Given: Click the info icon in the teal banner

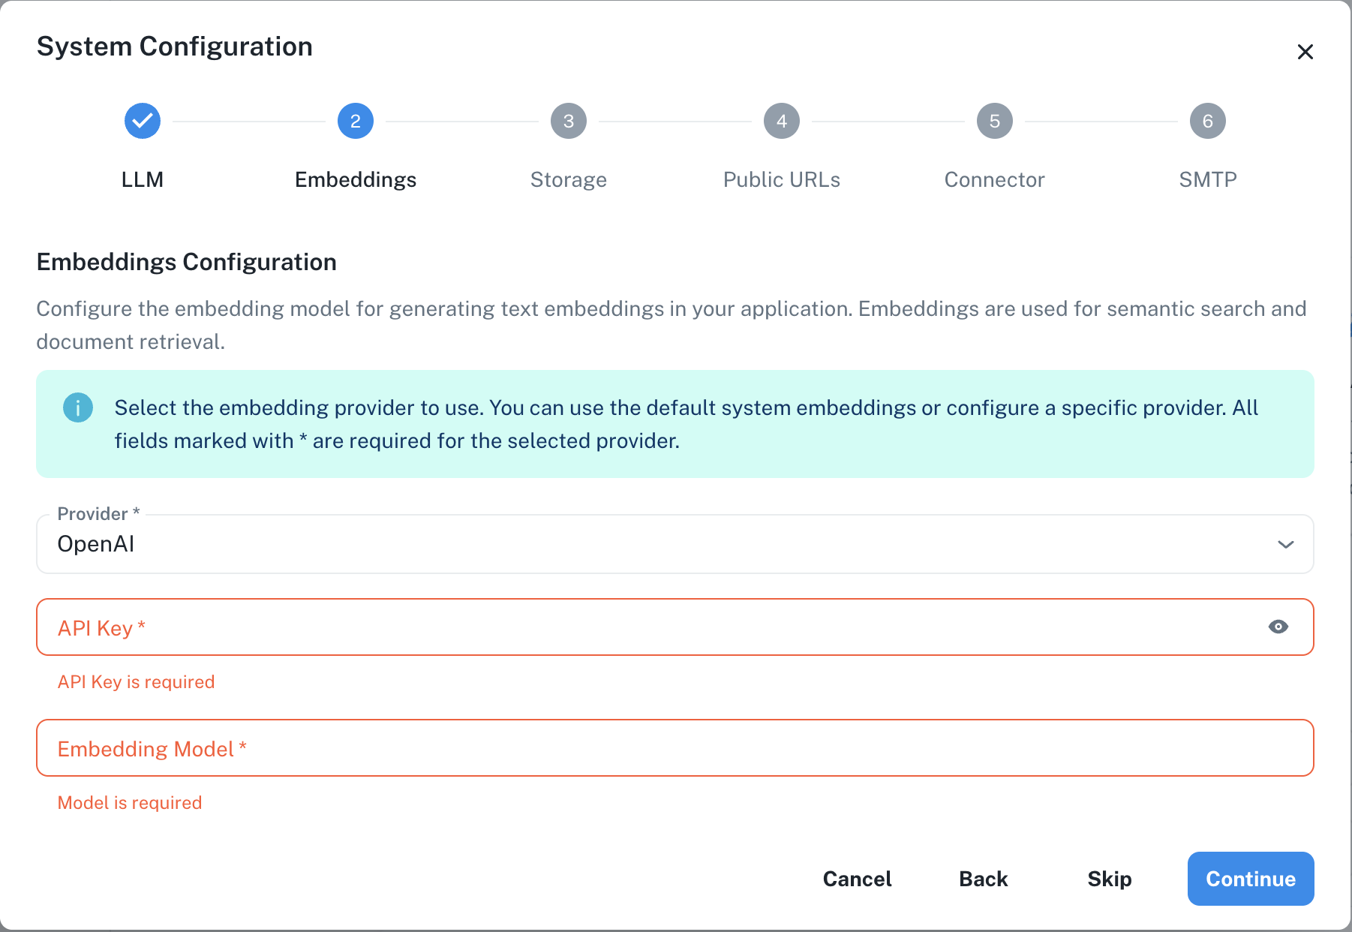Looking at the screenshot, I should coord(78,408).
